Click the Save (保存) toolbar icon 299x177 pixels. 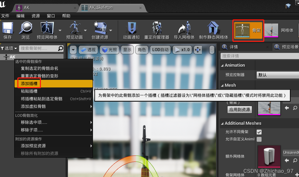coord(8,28)
